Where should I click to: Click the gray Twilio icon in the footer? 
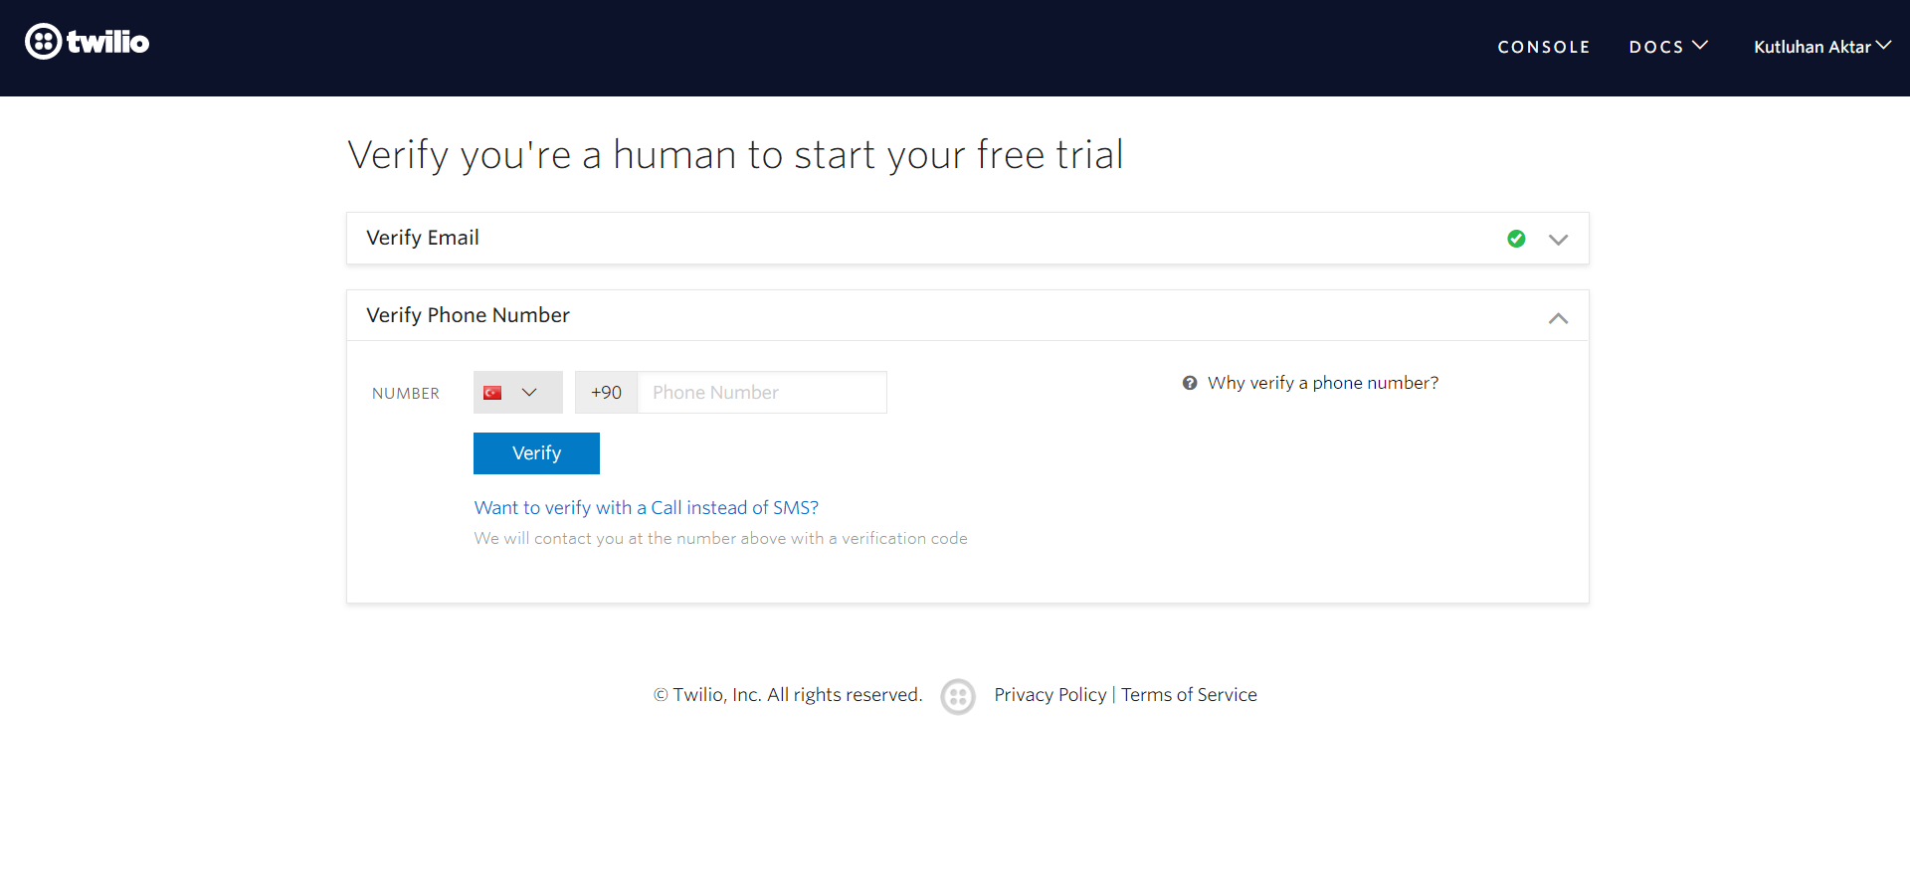point(957,696)
